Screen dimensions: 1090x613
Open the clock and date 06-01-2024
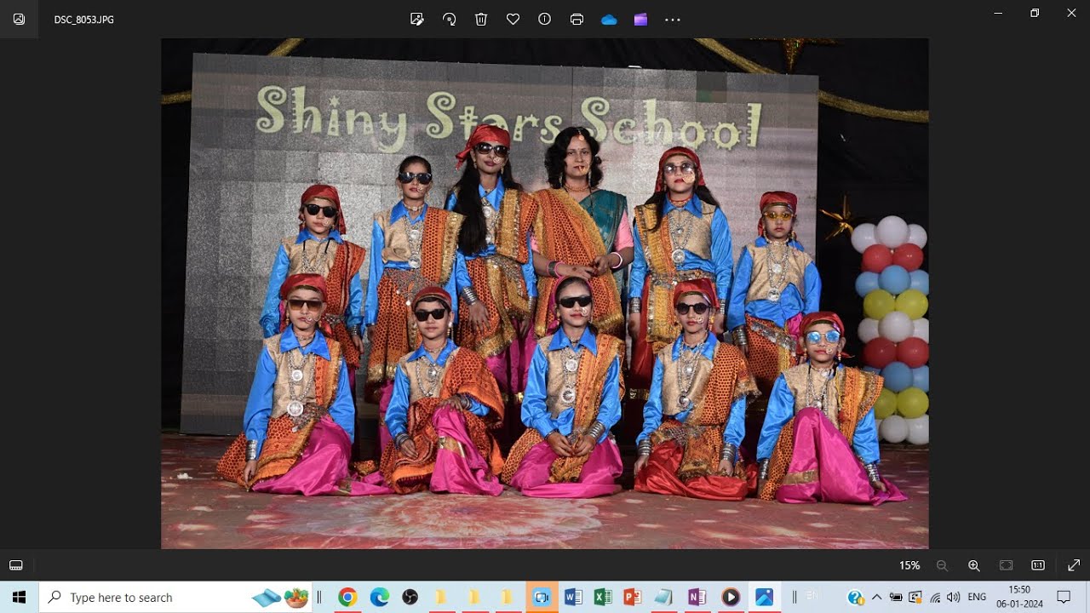[1019, 597]
